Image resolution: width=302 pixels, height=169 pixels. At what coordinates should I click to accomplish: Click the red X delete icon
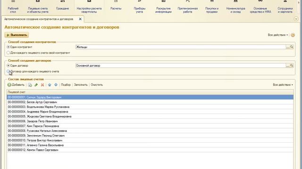point(42,85)
